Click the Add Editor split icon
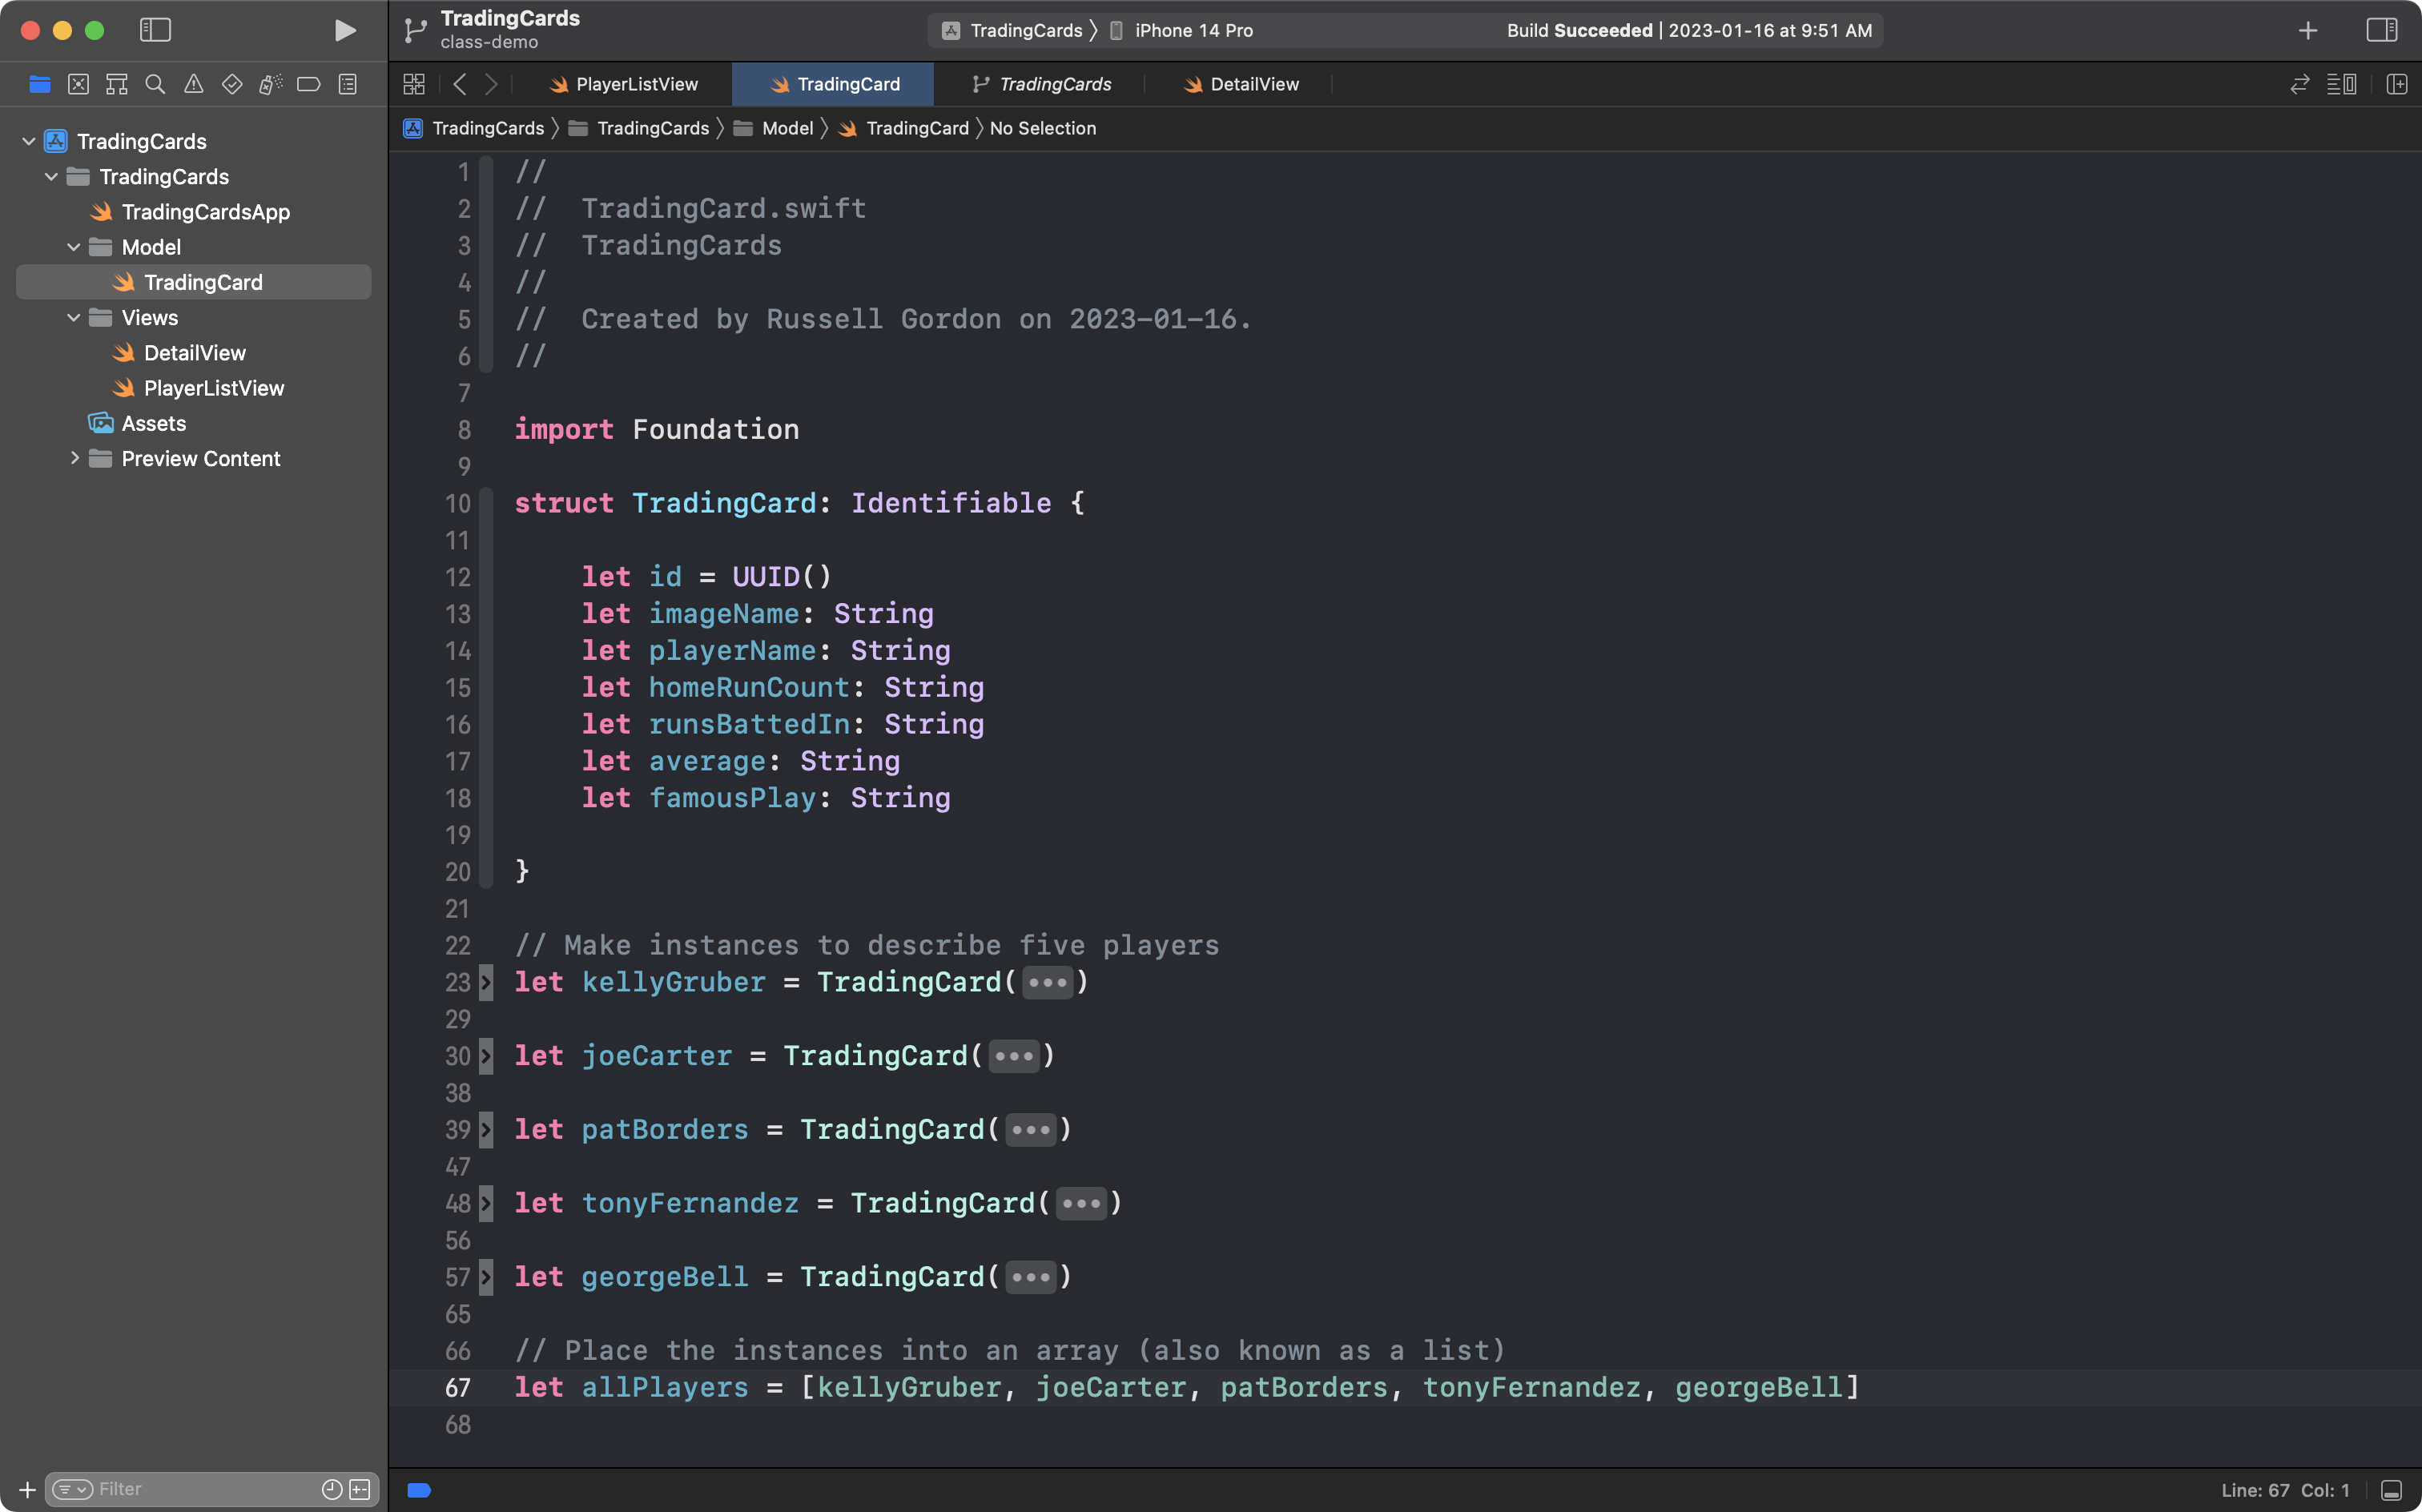This screenshot has height=1512, width=2422. [x=2398, y=84]
